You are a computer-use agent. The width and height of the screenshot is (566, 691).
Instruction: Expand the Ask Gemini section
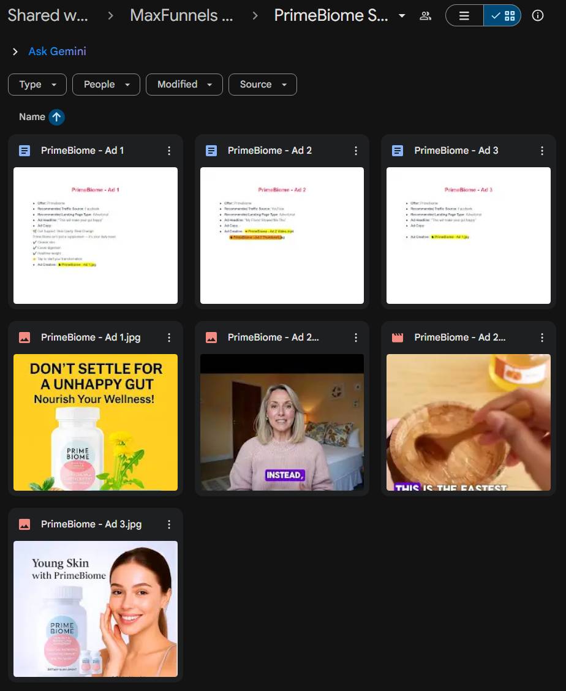[15, 52]
